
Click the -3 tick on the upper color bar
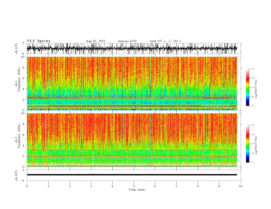coord(252,69)
